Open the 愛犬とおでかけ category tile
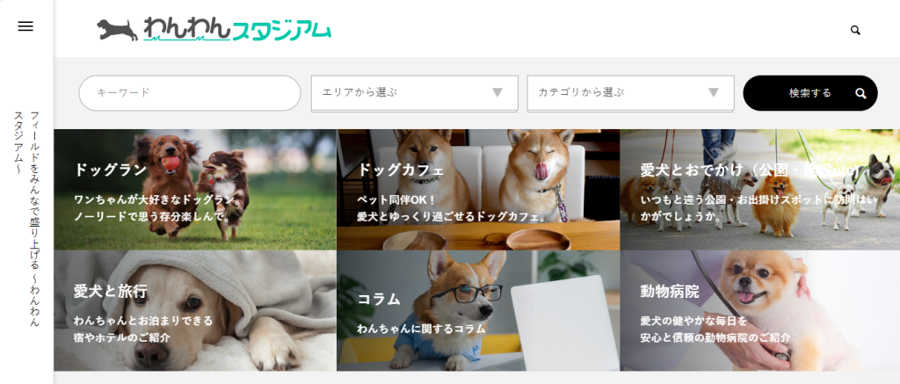The width and height of the screenshot is (900, 384). 760,190
